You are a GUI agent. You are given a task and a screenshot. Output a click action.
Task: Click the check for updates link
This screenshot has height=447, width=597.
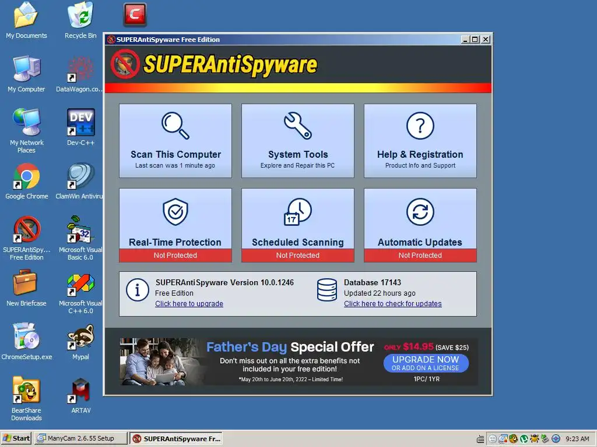coord(392,304)
